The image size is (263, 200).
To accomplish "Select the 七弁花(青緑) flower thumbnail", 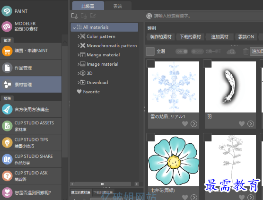I will coord(174,161).
